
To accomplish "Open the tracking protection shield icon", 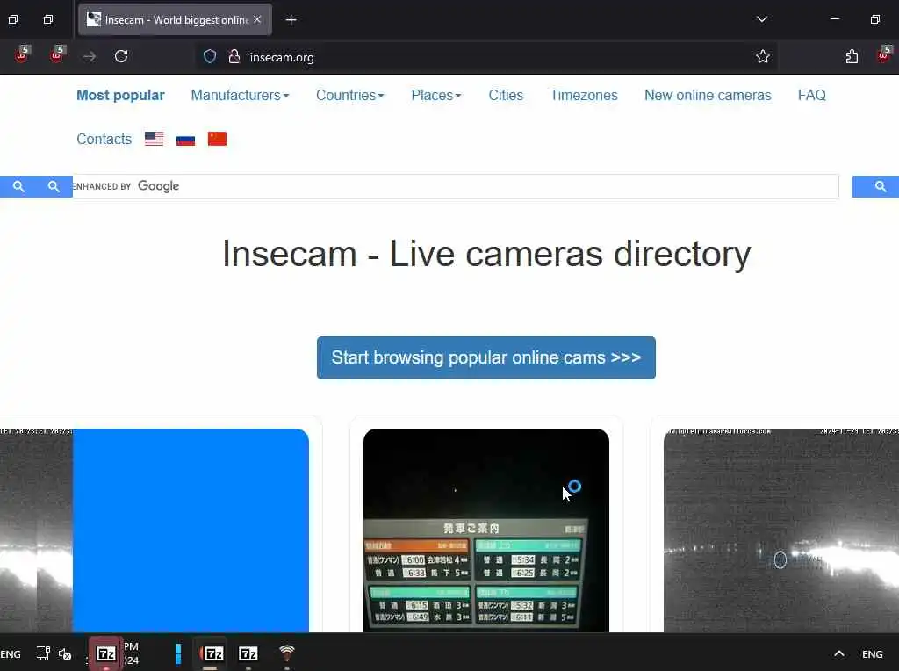I will pos(210,57).
